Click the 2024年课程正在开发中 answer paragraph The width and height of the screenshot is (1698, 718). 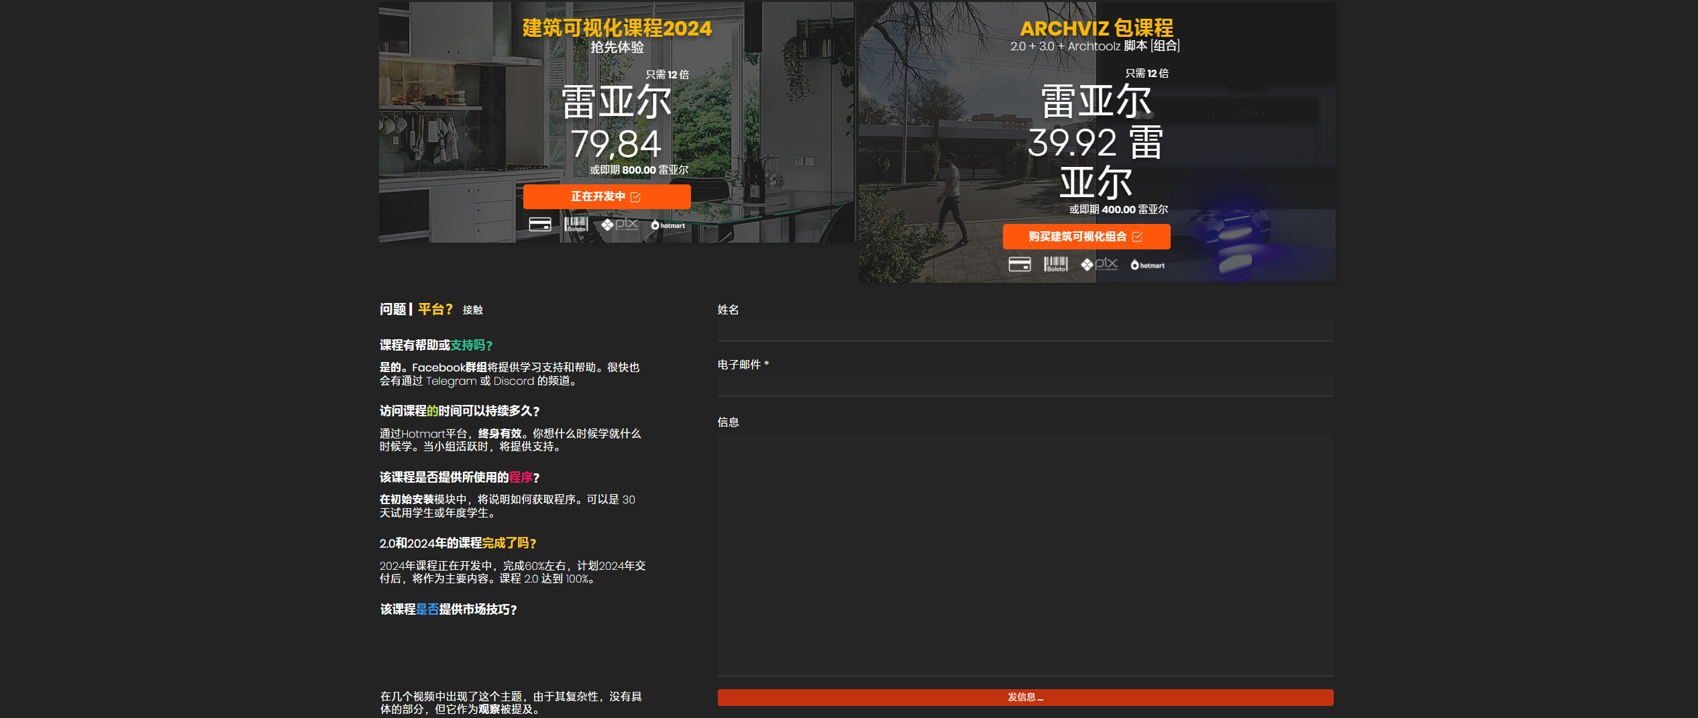point(513,572)
